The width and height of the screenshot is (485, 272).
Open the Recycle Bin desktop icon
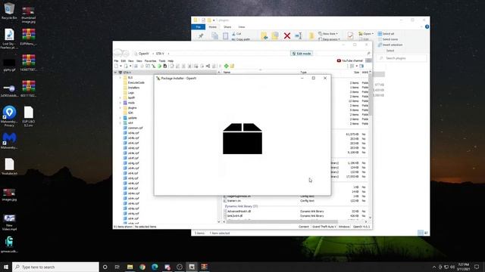point(9,11)
